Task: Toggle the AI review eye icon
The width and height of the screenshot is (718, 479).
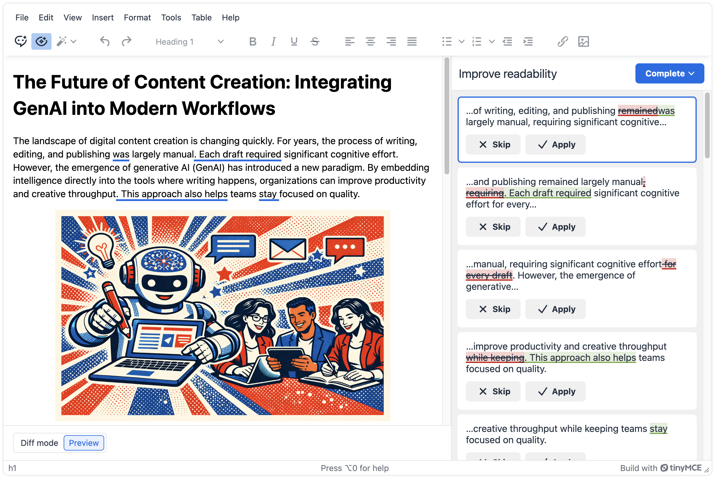Action: [x=41, y=41]
